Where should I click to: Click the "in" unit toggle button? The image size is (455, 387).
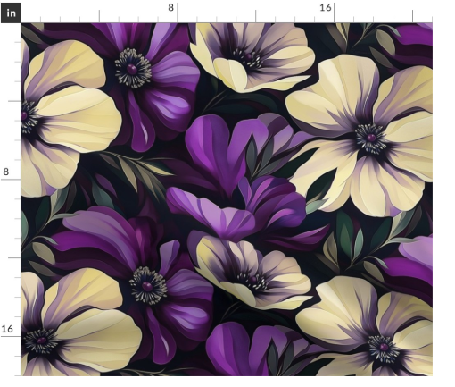11,13
